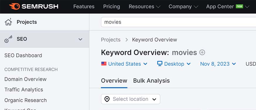256x110 pixels.
Task: Click the location pin icon
Action: pyautogui.click(x=107, y=99)
